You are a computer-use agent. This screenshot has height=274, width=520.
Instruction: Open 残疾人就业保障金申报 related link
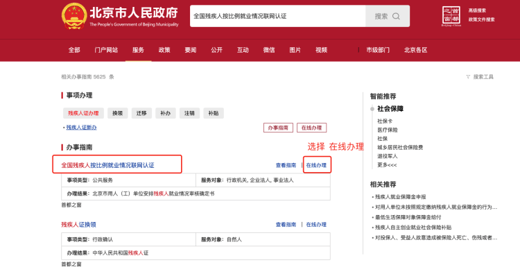tap(400, 197)
